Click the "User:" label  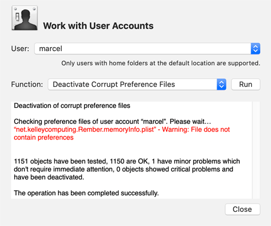coord(20,49)
